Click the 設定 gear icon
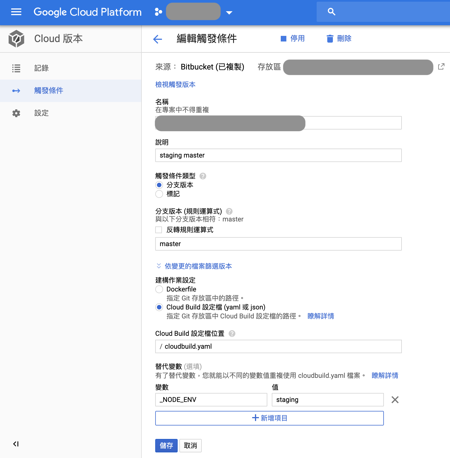Image resolution: width=450 pixels, height=458 pixels. 16,113
